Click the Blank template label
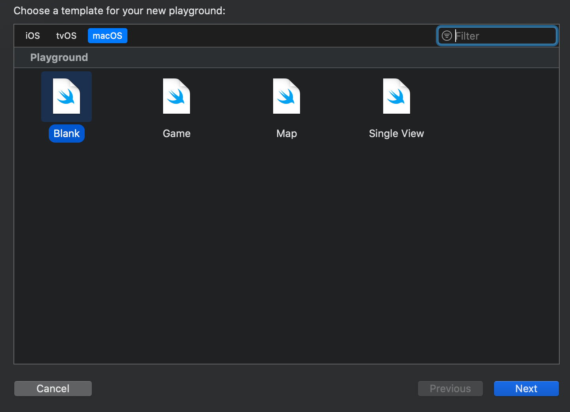Viewport: 570px width, 412px height. tap(66, 134)
